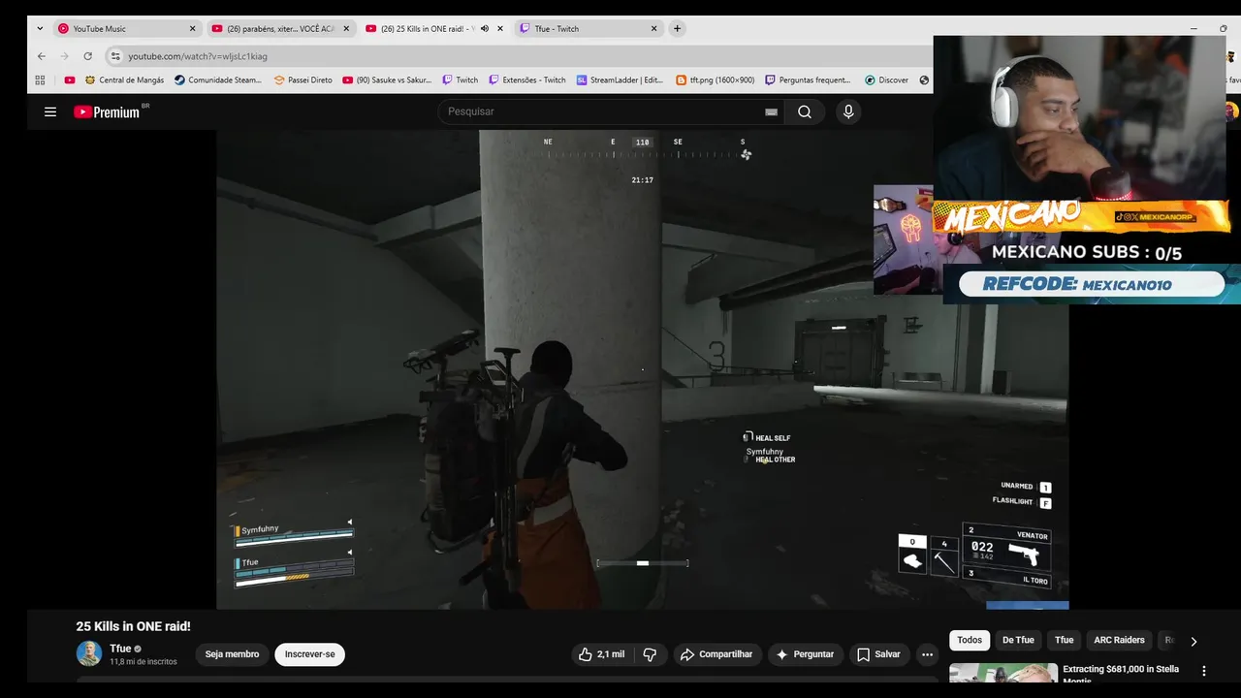Open StreamLadder bookmark
This screenshot has width=1241, height=698.
pos(620,80)
